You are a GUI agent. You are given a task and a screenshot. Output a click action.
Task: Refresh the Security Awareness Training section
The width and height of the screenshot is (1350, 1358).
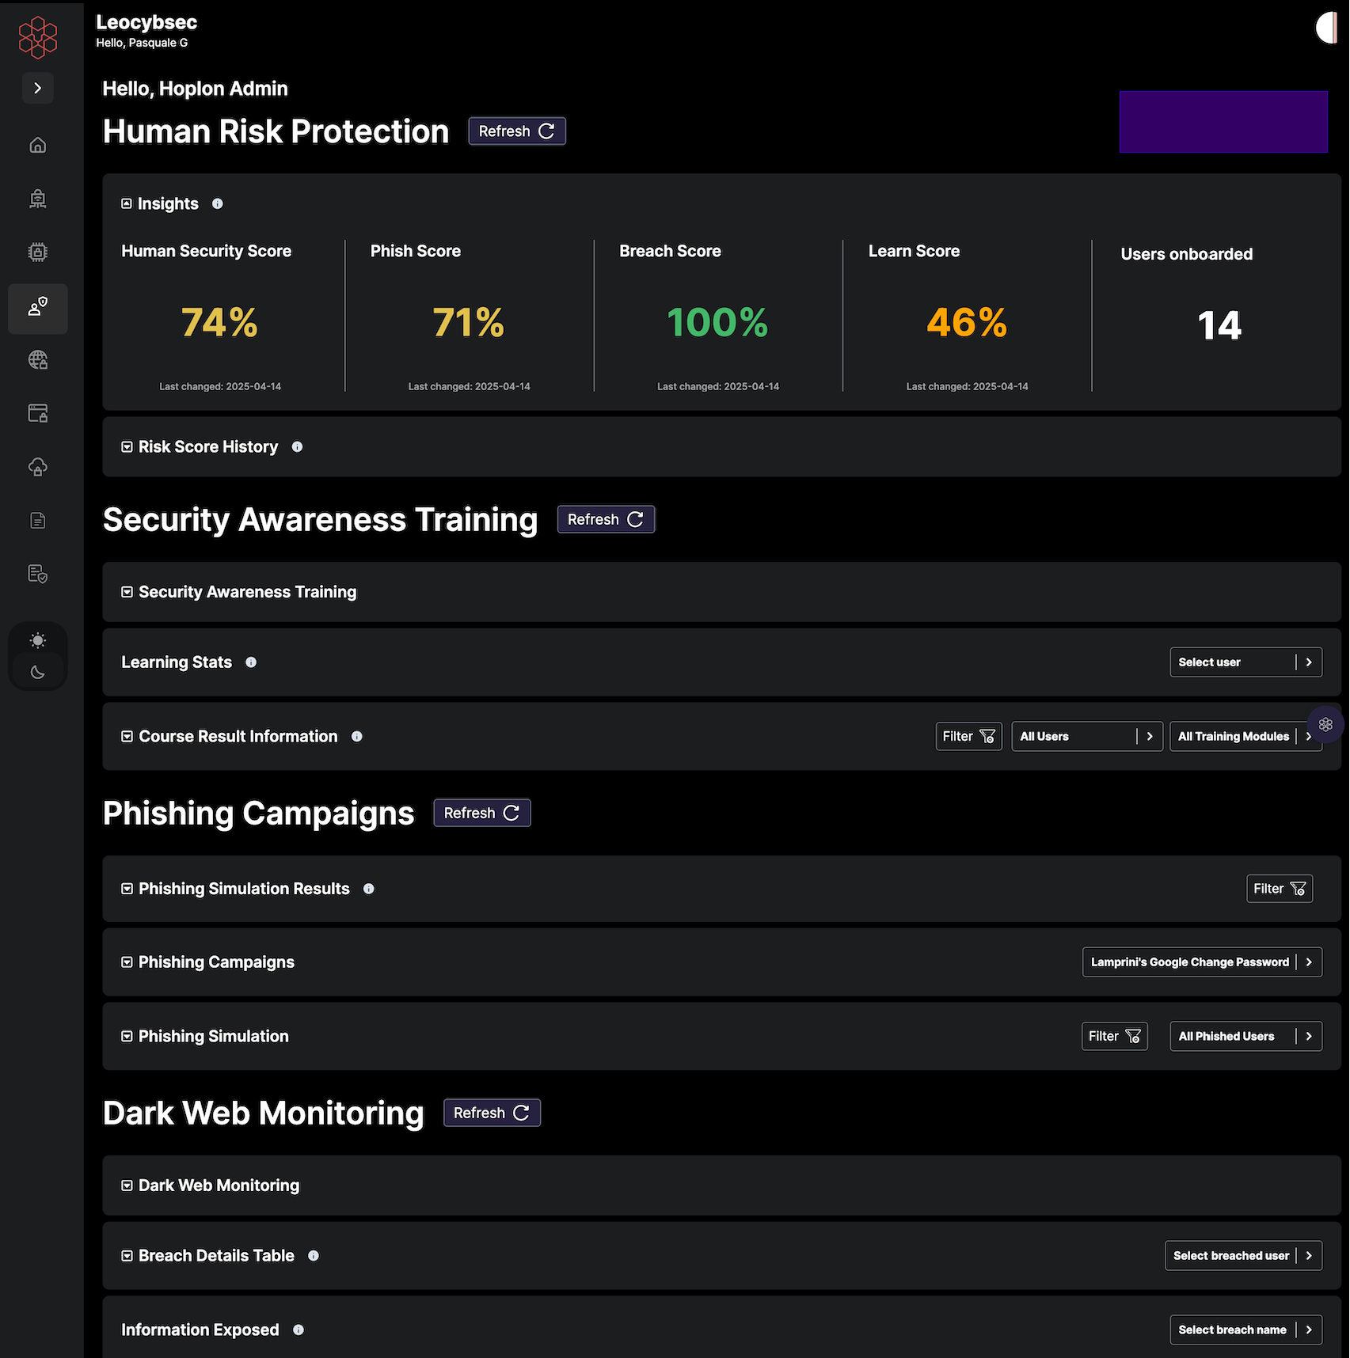click(x=606, y=519)
